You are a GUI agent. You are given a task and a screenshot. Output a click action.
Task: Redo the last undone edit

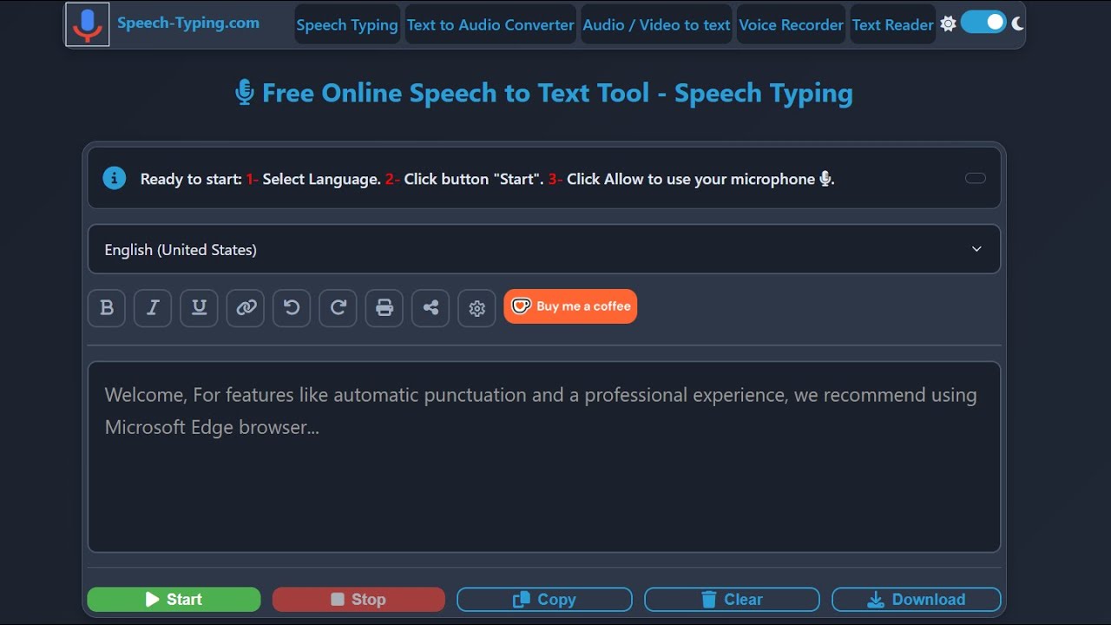pos(338,307)
